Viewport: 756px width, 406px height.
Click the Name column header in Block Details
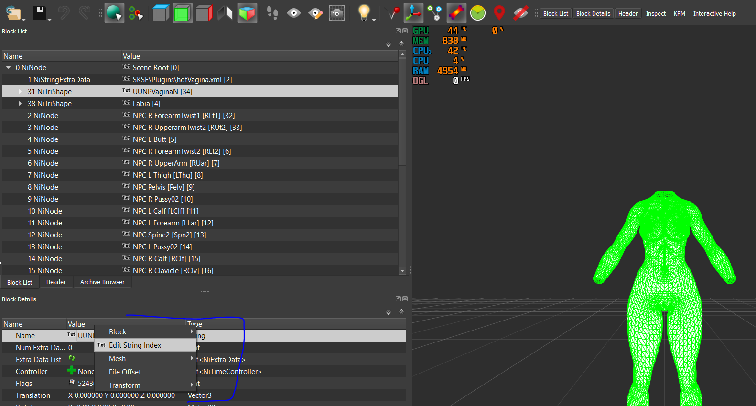(x=34, y=324)
